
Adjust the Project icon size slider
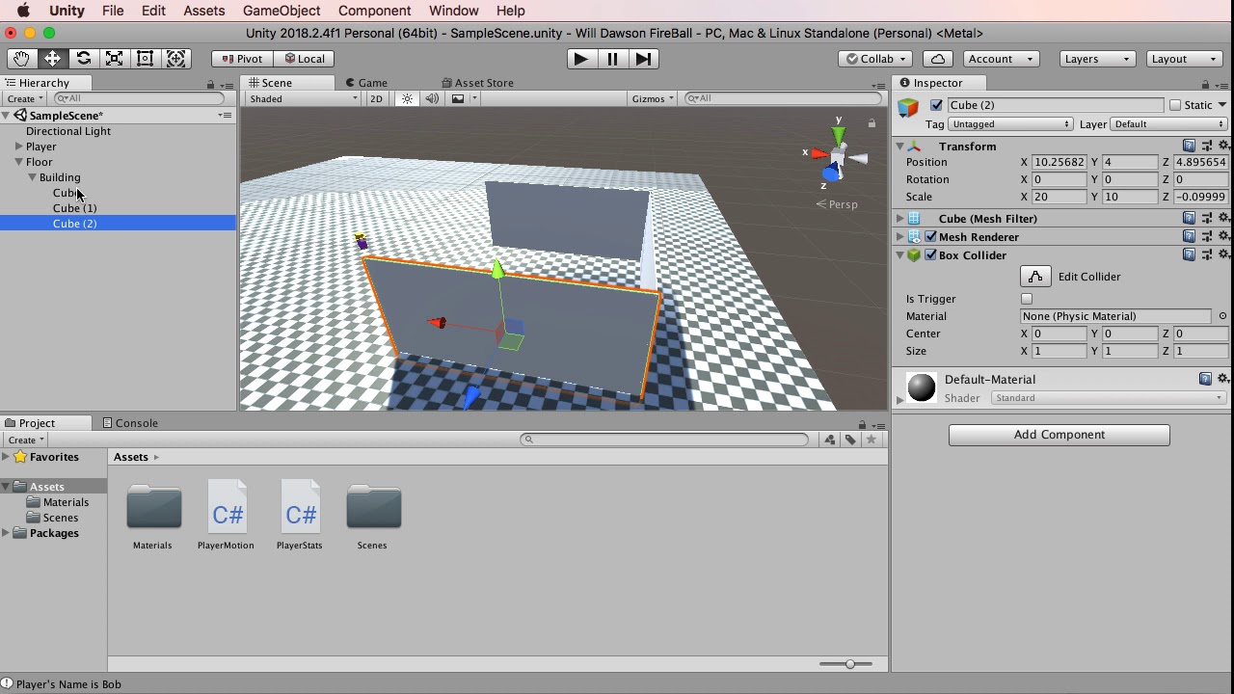846,664
